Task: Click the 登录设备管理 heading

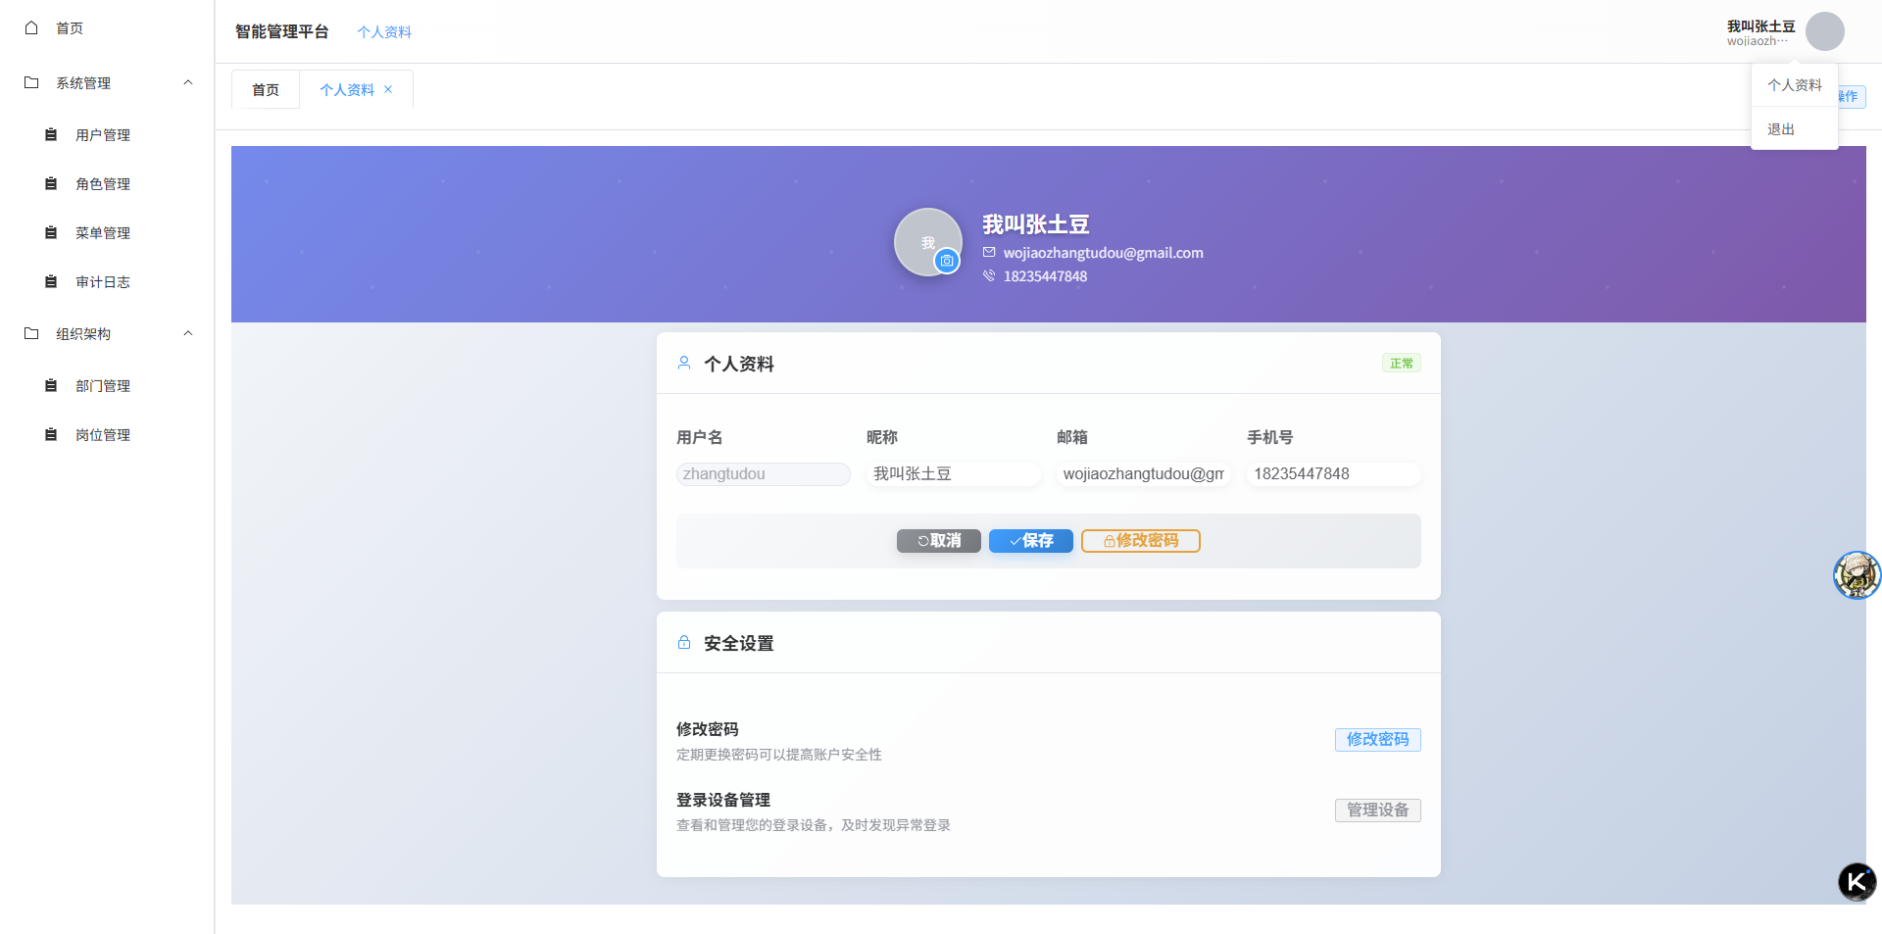Action: click(723, 801)
